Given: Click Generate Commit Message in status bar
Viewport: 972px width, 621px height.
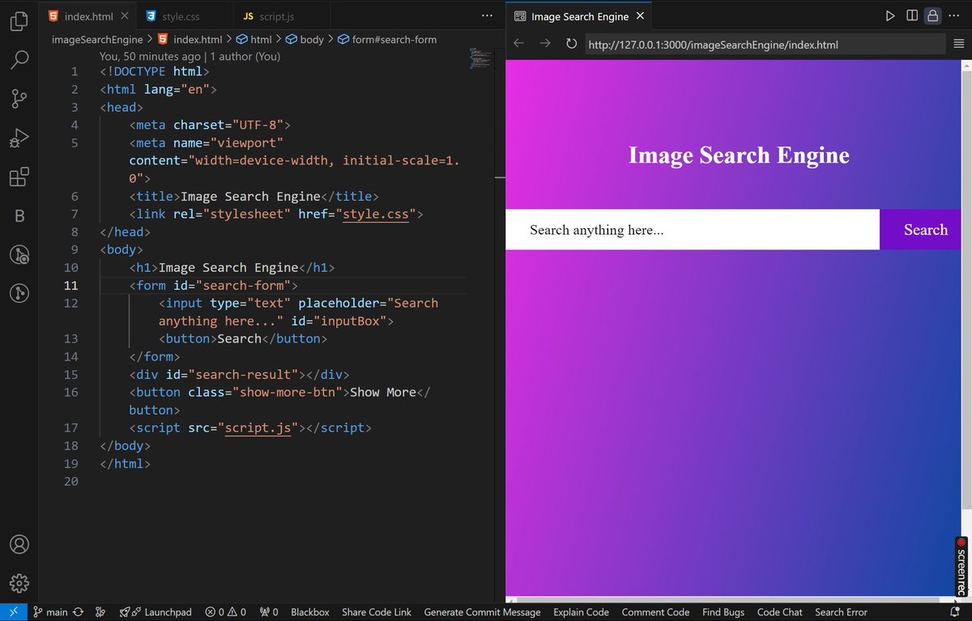Looking at the screenshot, I should click(482, 612).
